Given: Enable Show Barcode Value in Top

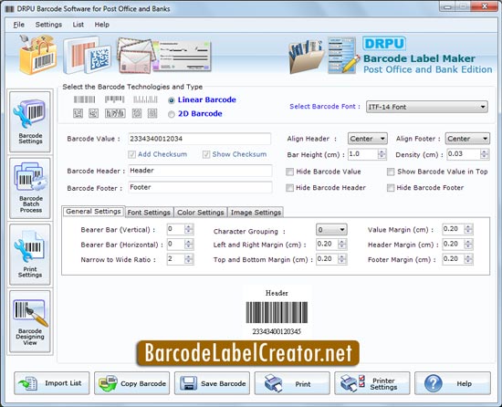Looking at the screenshot, I should coord(391,172).
